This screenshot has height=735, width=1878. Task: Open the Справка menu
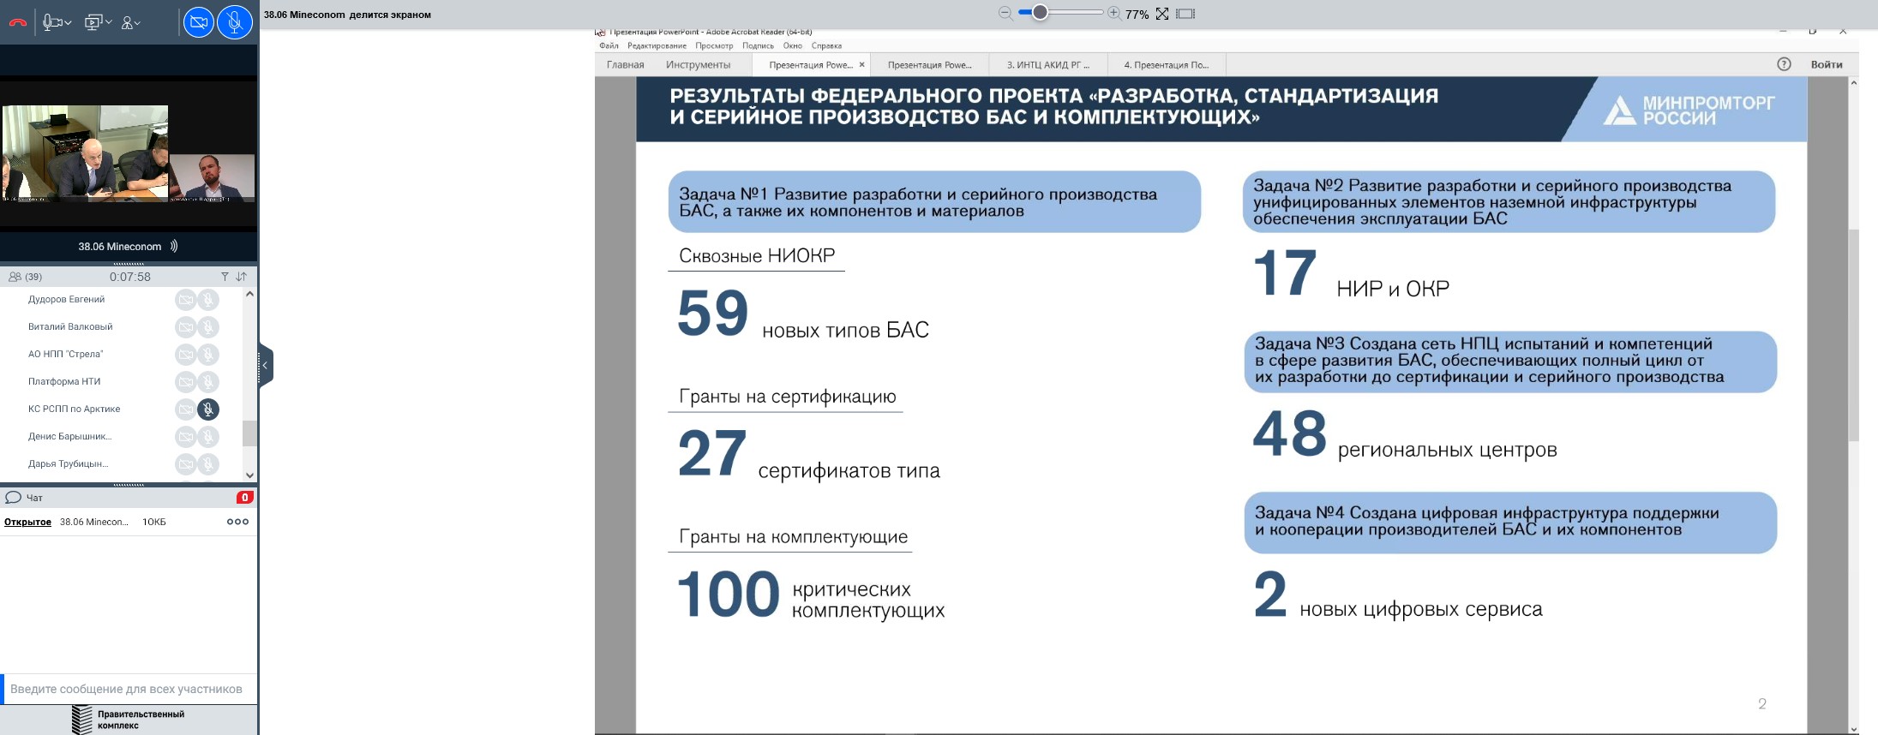click(x=826, y=45)
